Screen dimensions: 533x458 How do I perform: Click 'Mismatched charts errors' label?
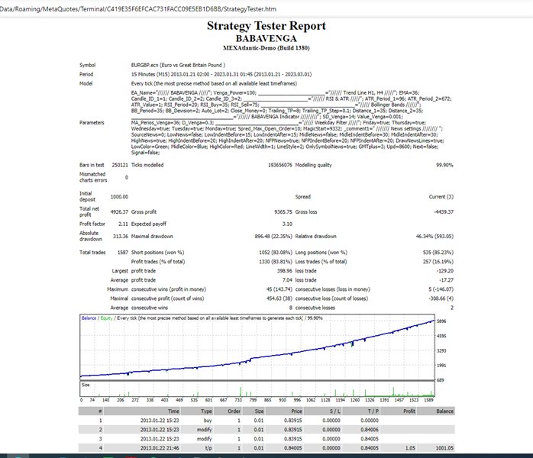[93, 177]
